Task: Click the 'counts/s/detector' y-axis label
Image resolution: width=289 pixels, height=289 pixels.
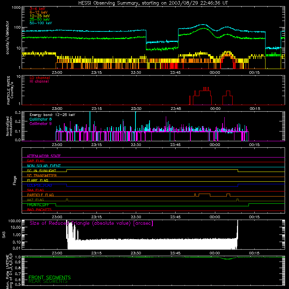Action: (x=8, y=38)
